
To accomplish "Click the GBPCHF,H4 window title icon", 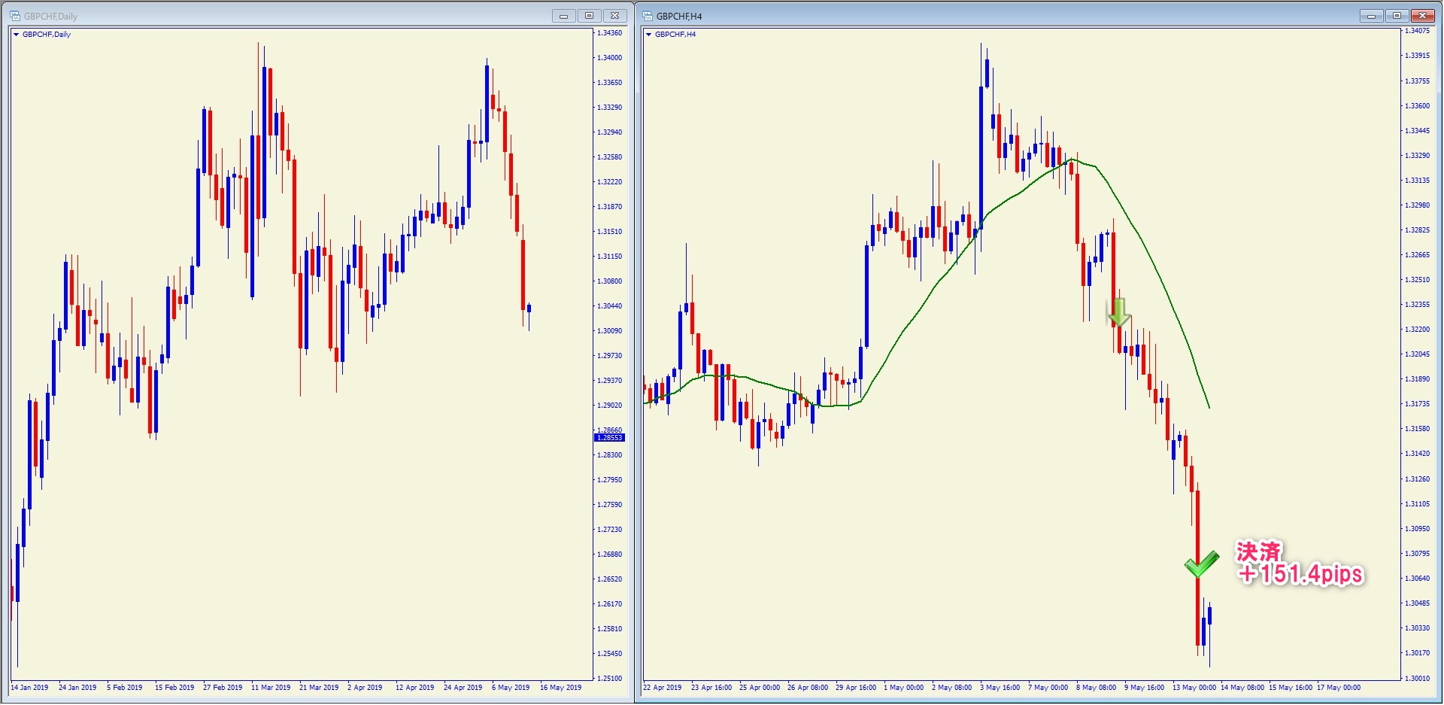I will [x=647, y=16].
